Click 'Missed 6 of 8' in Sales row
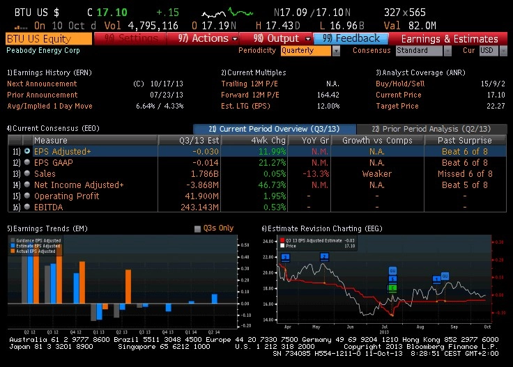 pos(465,173)
